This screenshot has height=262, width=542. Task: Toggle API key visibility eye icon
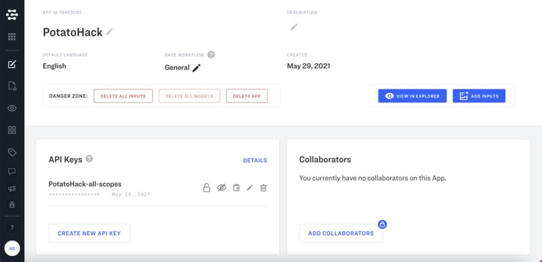[221, 188]
